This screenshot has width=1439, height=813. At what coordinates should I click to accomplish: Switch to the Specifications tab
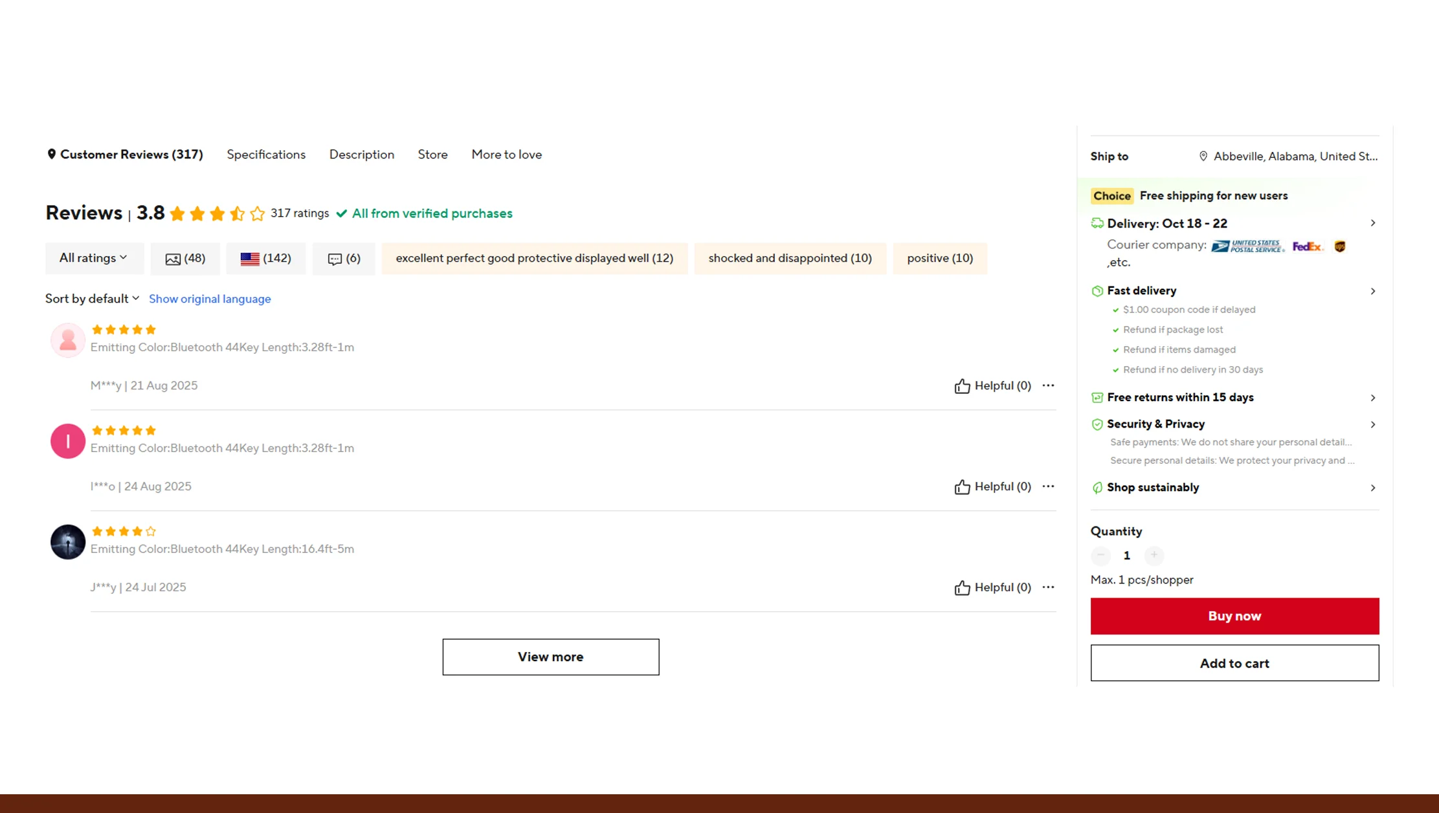tap(265, 154)
